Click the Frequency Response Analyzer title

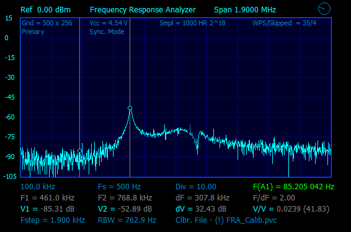pos(143,10)
